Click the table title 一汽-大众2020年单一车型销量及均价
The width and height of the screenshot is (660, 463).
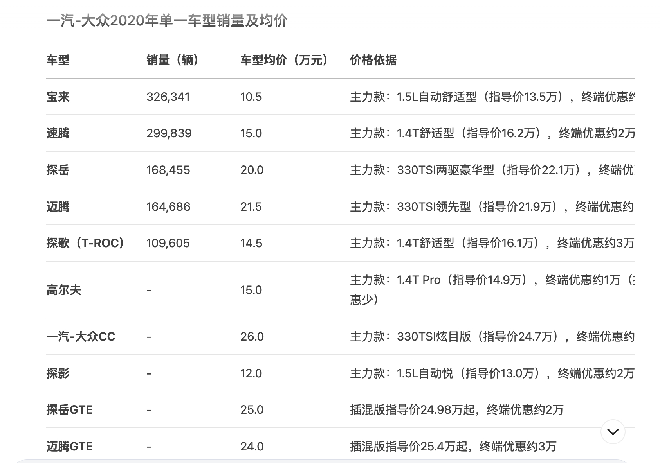coord(167,21)
